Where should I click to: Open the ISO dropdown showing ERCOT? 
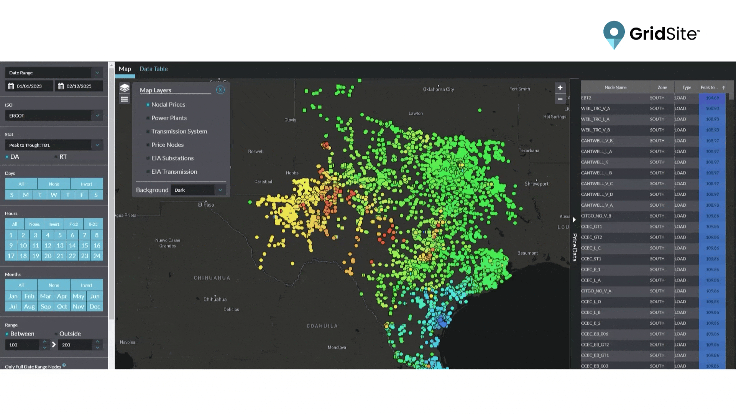(54, 115)
